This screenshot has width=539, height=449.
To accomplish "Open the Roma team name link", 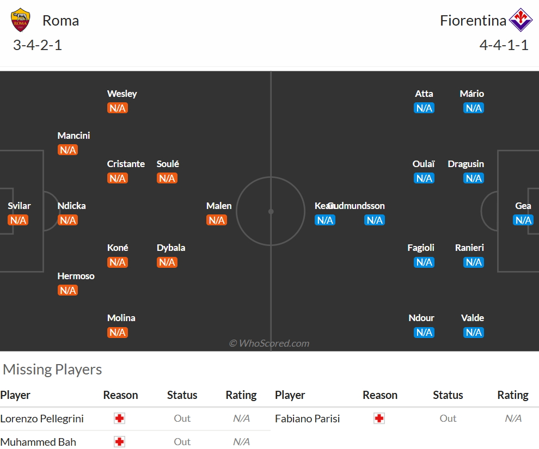I will pyautogui.click(x=61, y=21).
